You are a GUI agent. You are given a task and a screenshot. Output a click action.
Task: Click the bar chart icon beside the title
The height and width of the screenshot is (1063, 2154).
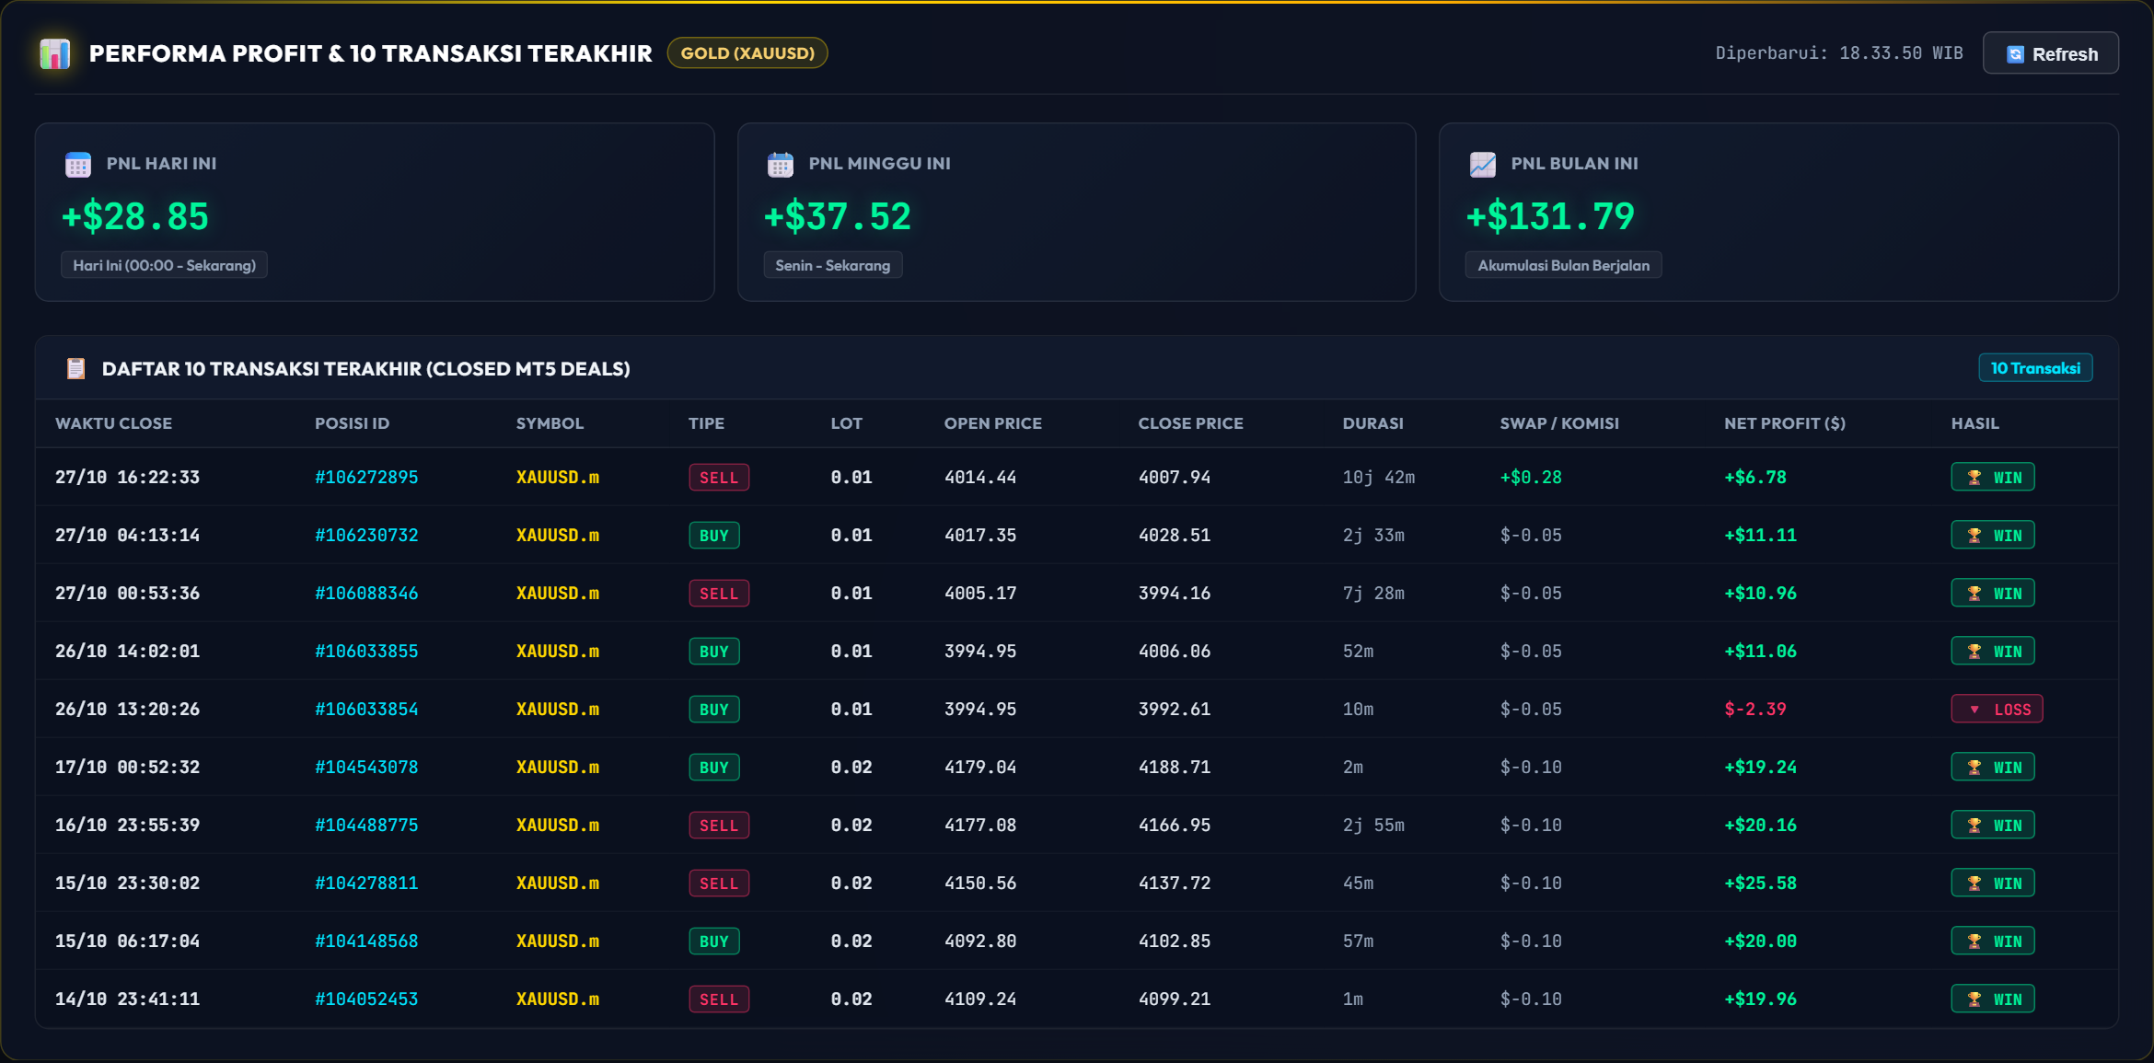[x=55, y=53]
